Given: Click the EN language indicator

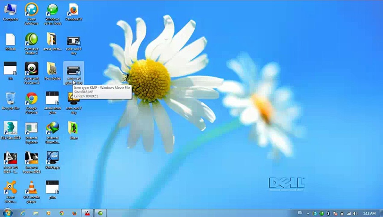Looking at the screenshot, I should click(x=300, y=213).
